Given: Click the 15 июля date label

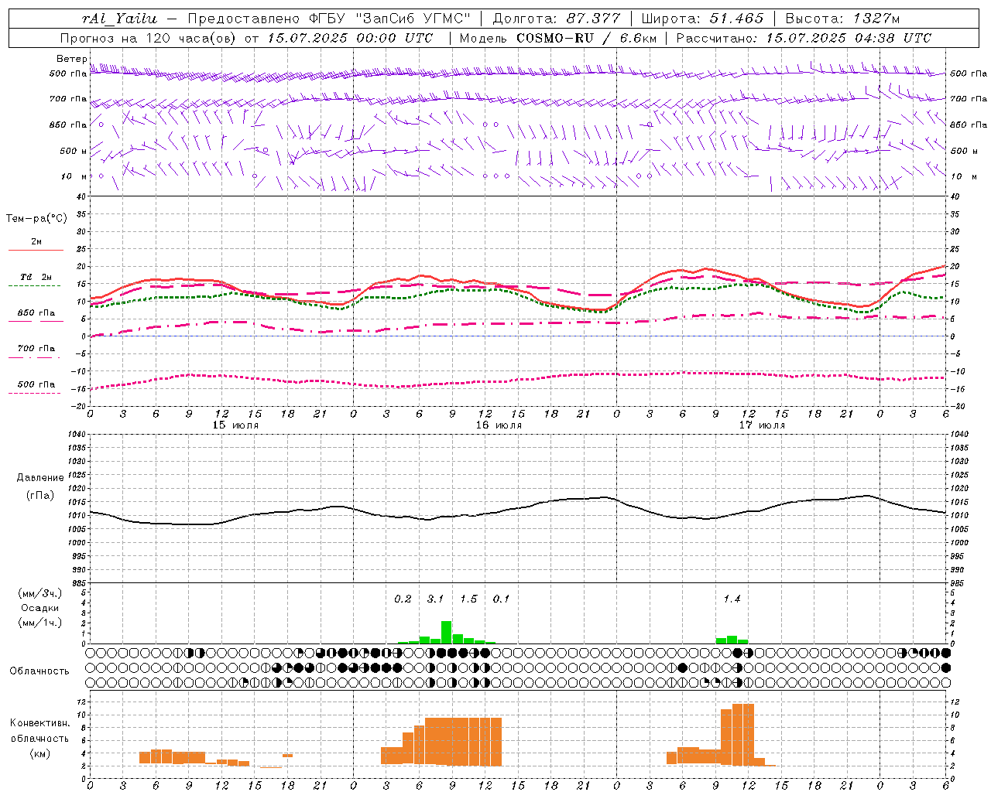Looking at the screenshot, I should 235,425.
